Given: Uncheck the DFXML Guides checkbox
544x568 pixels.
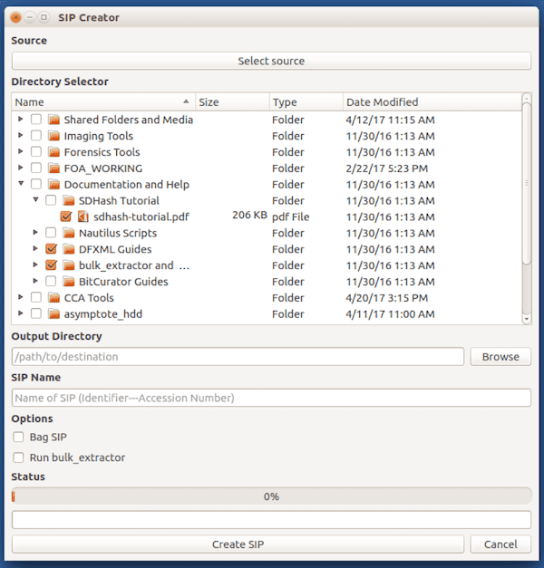Looking at the screenshot, I should coord(51,249).
